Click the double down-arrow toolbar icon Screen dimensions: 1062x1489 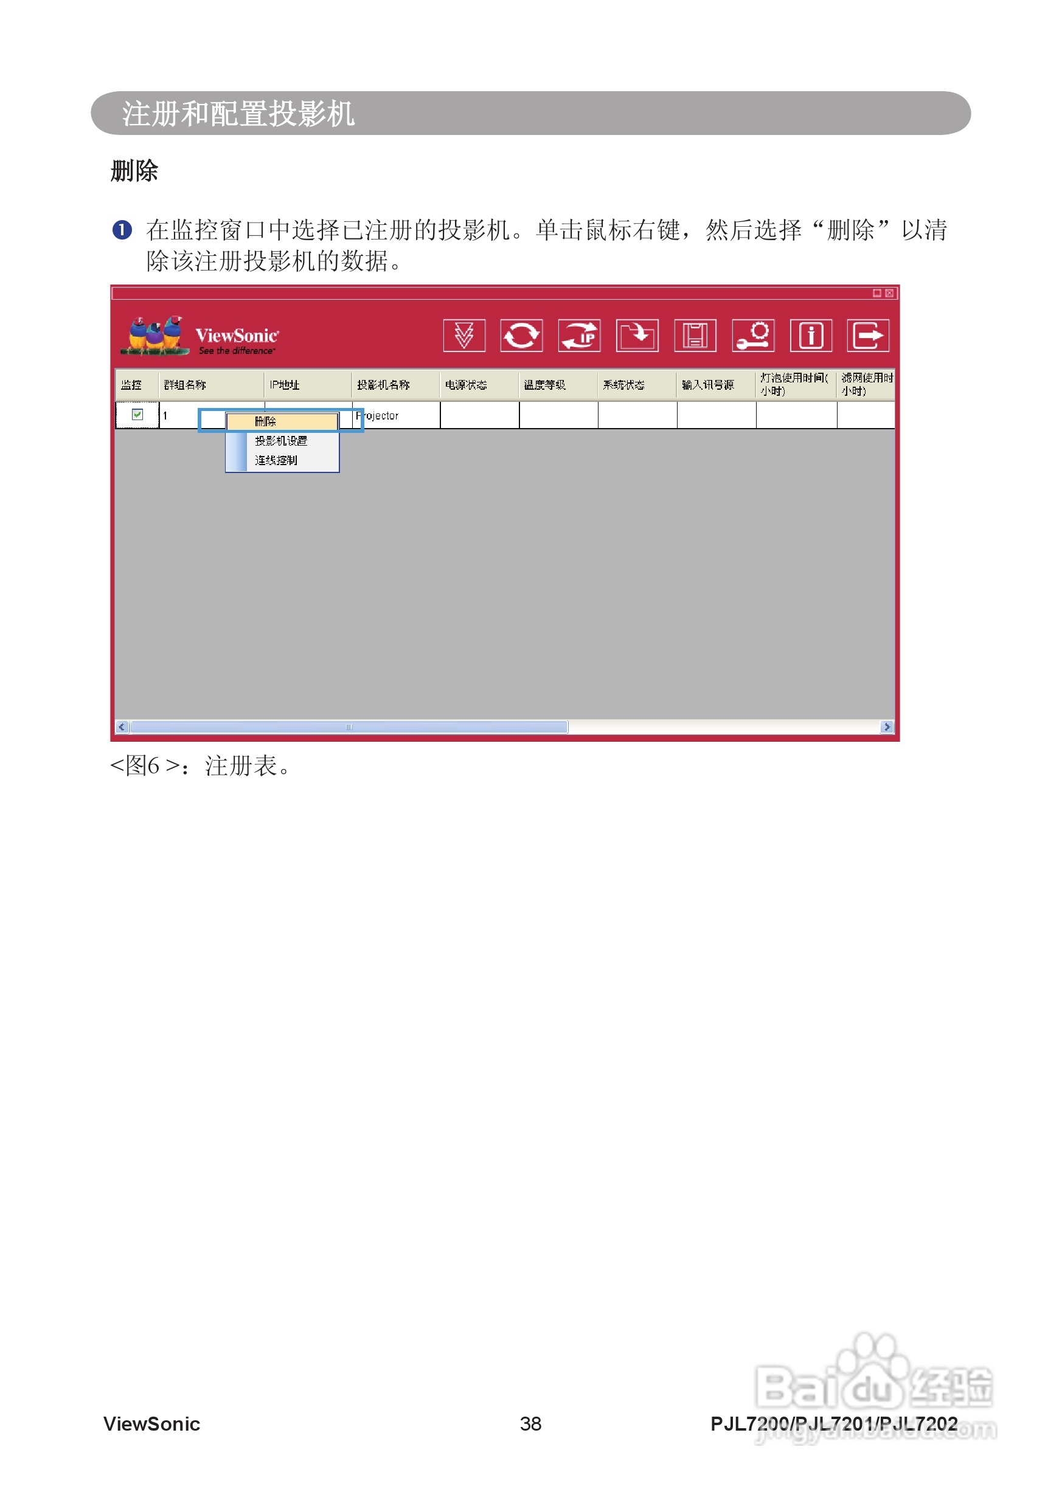click(x=464, y=337)
